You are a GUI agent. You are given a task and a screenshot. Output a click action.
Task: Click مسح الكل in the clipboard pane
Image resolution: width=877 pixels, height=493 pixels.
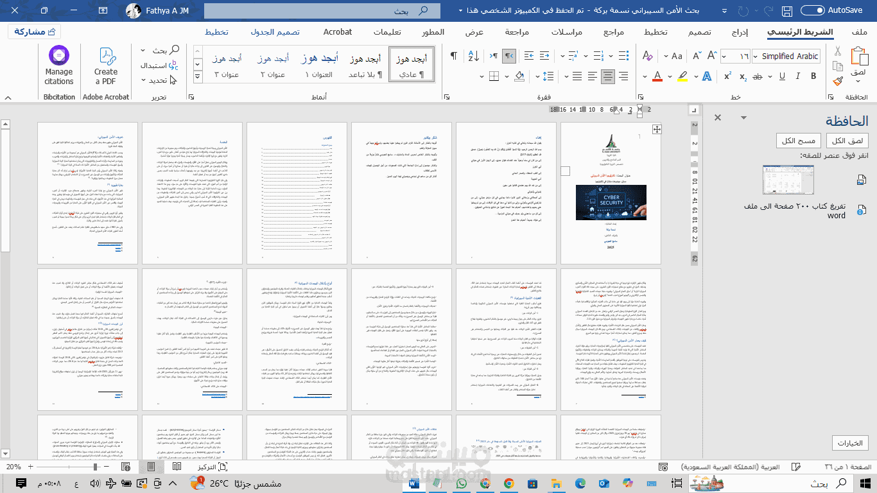click(799, 141)
